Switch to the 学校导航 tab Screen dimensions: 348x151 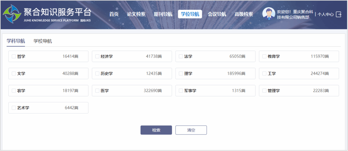tap(43, 41)
